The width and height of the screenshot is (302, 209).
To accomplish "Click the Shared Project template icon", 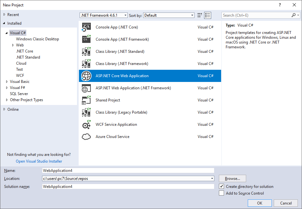I will 86,100.
